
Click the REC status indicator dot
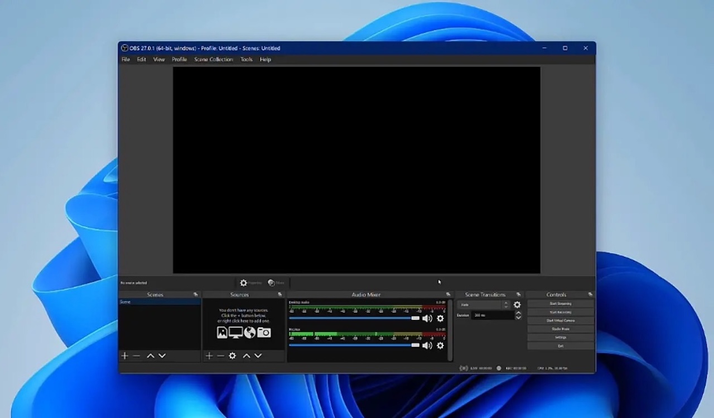pyautogui.click(x=499, y=368)
